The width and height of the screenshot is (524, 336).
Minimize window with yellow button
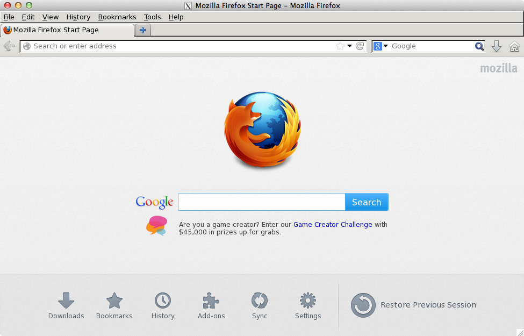[x=18, y=5]
